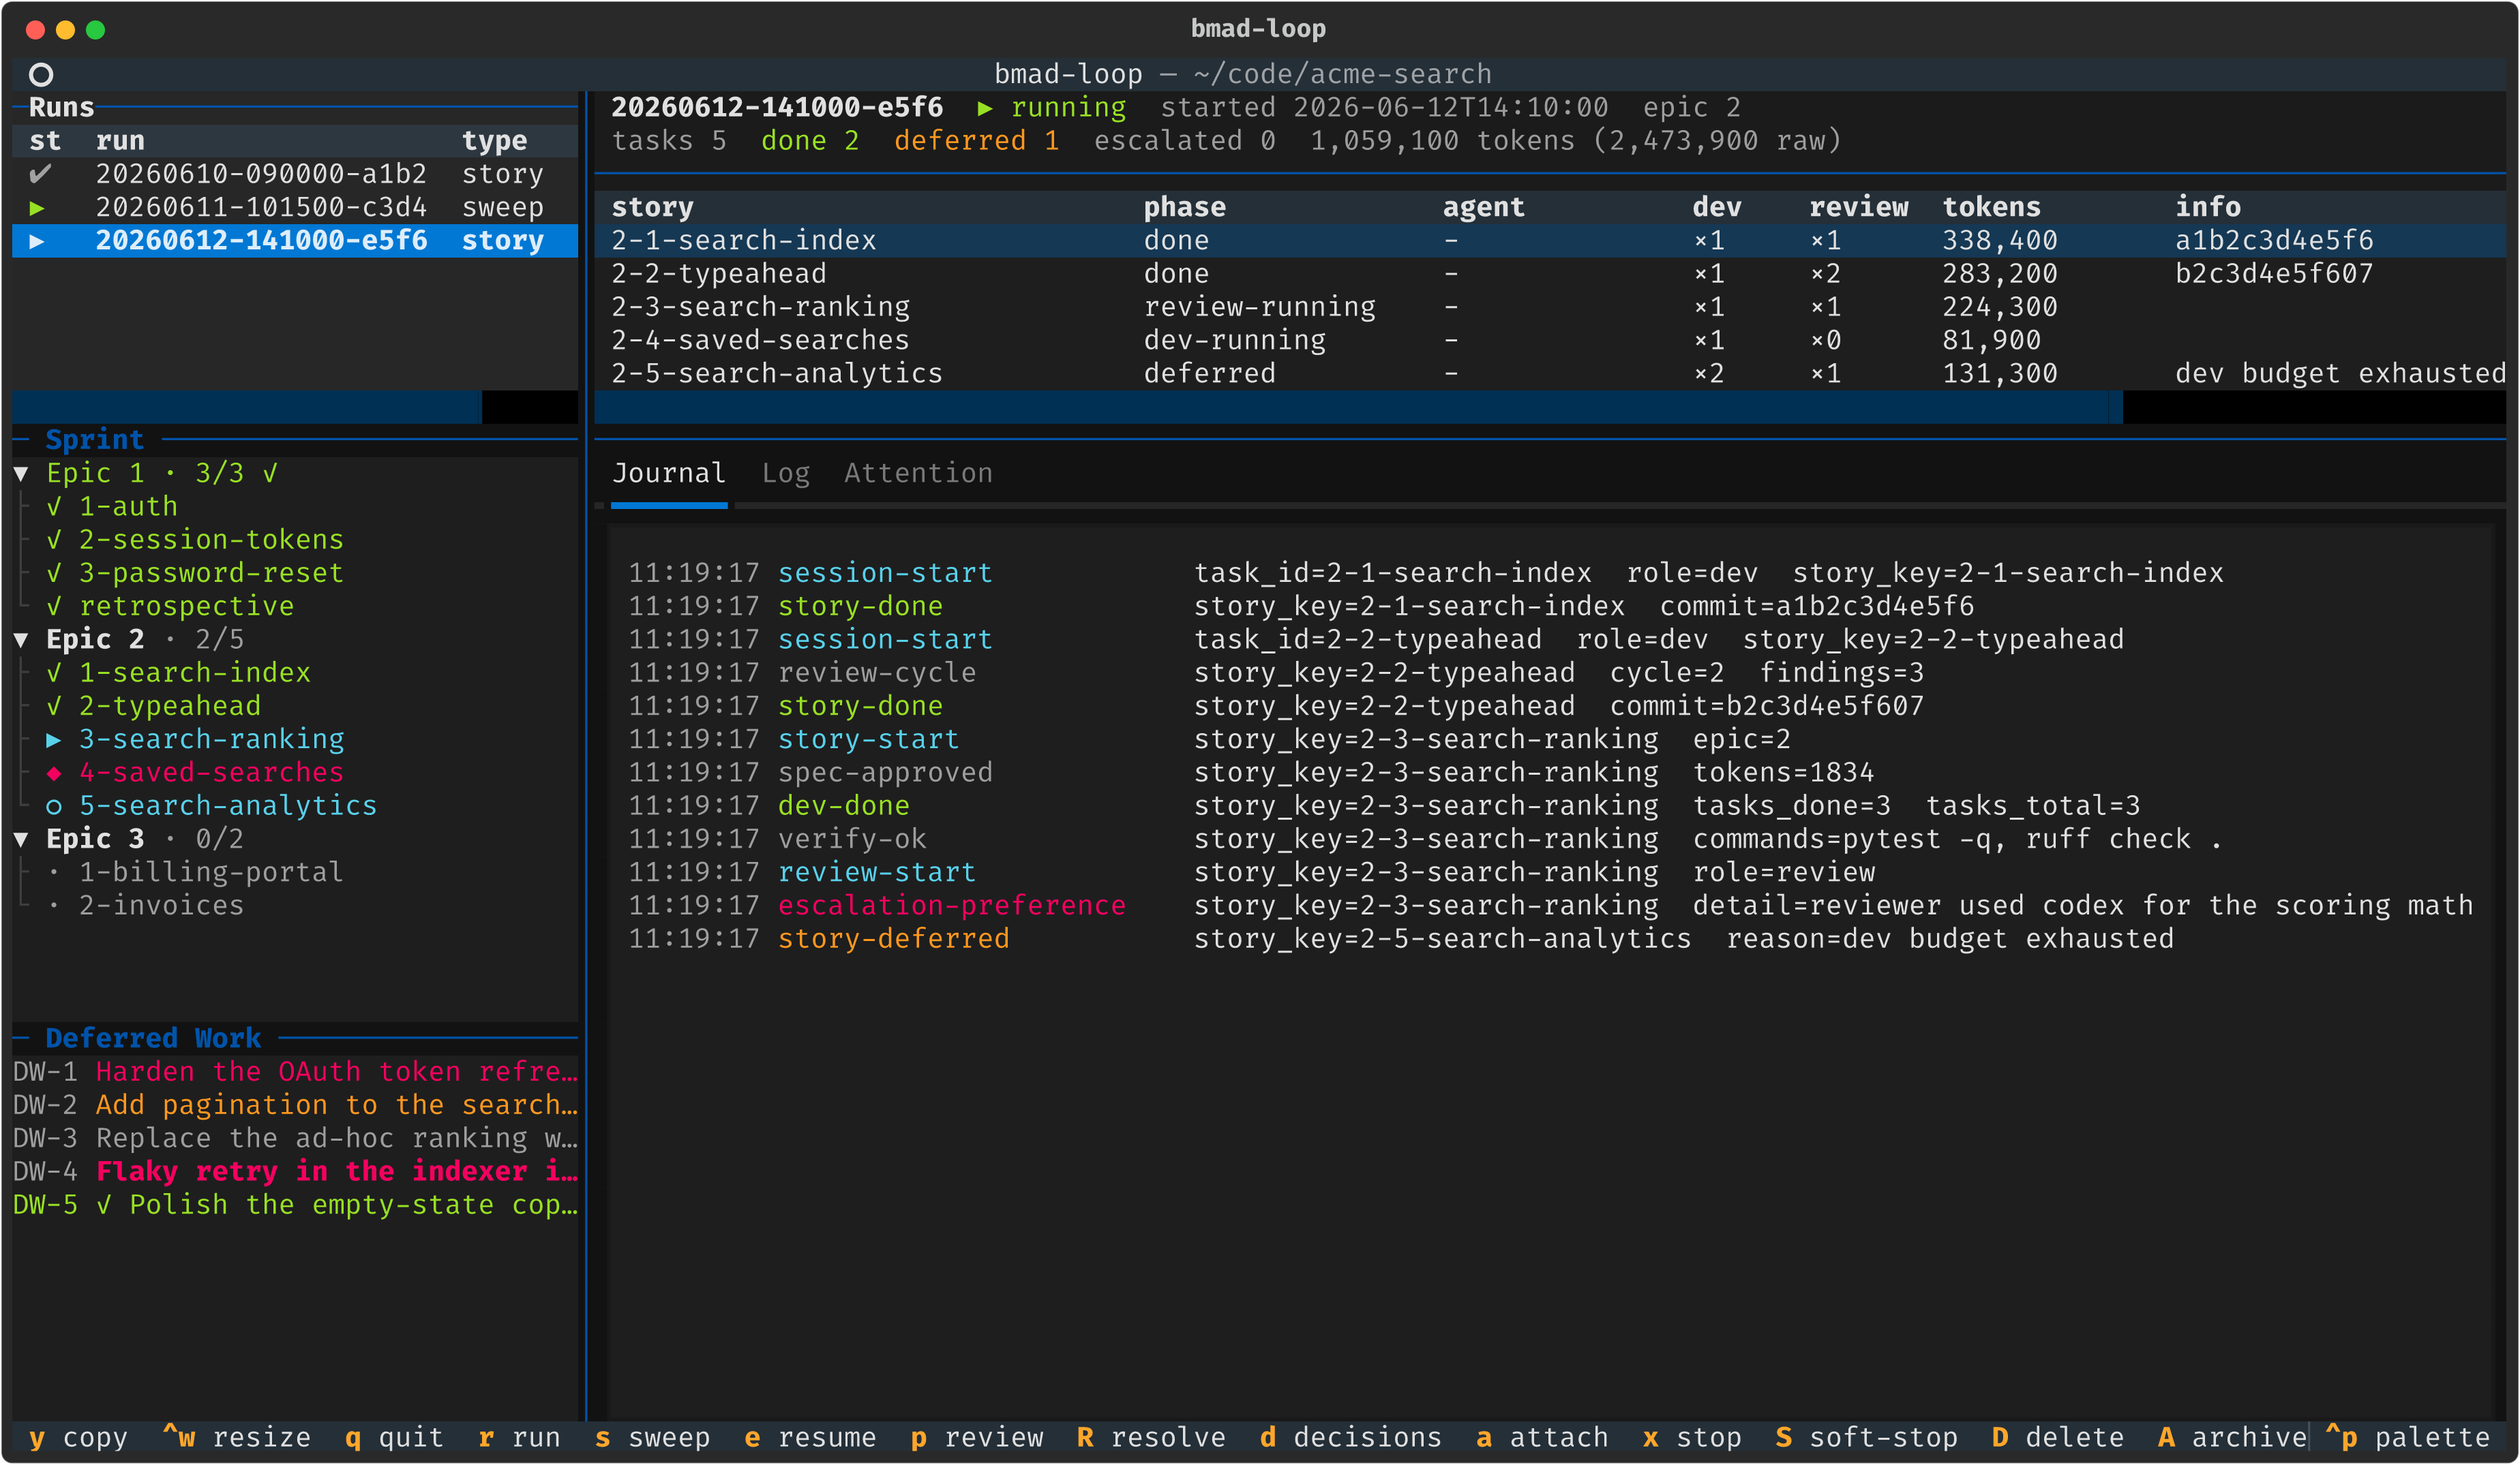Image resolution: width=2520 pixels, height=1465 pixels.
Task: Select the 2-5-search-analytics story row
Action: 1549,373
